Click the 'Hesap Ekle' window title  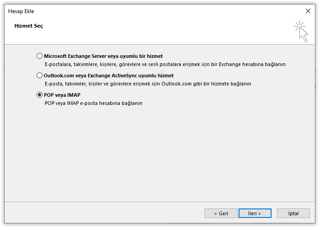click(21, 11)
